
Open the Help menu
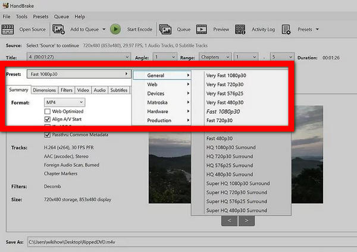(80, 17)
